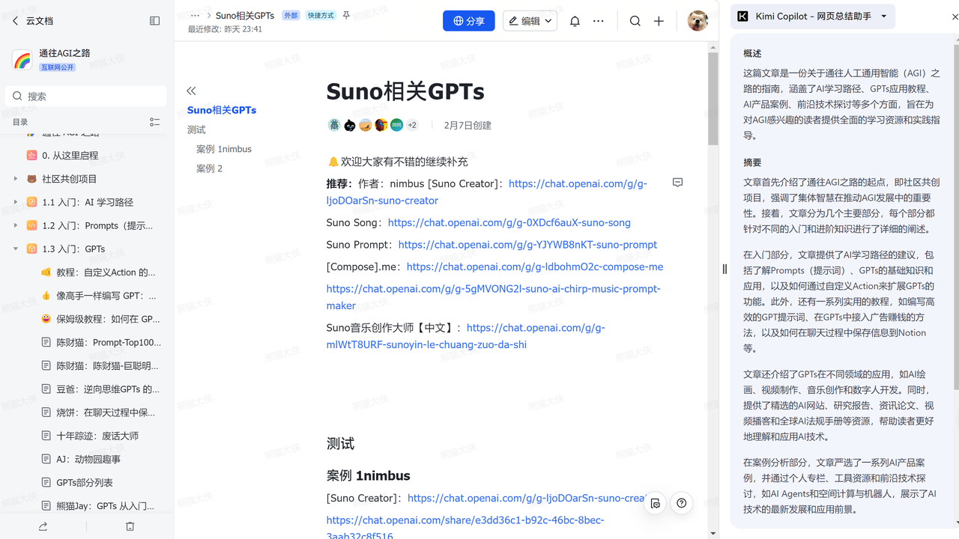
Task: Open the g-ljoDOarSn-suno-creator link under 推荐
Action: point(487,192)
